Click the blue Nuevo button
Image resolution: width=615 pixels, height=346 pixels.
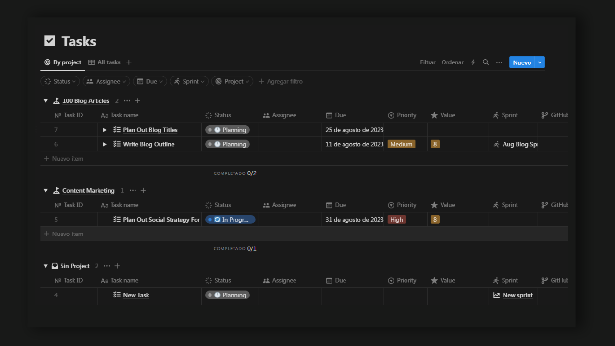click(522, 62)
